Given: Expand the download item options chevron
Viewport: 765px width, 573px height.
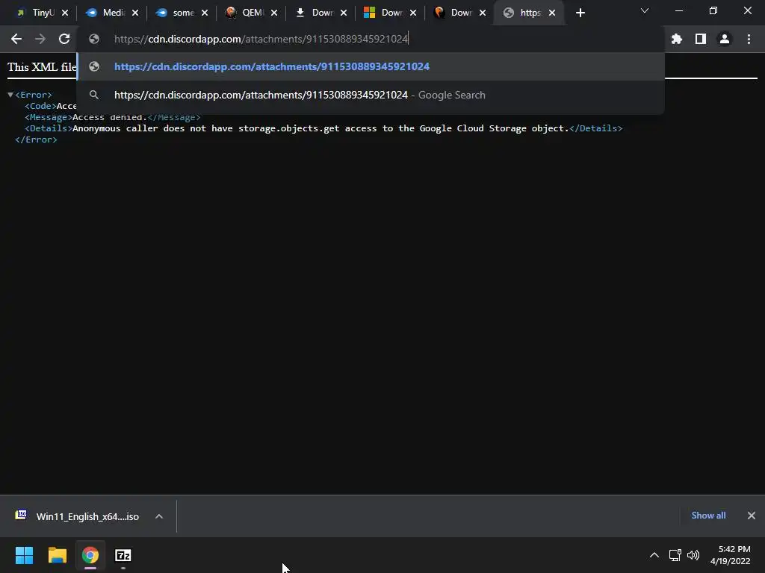Looking at the screenshot, I should pos(159,516).
